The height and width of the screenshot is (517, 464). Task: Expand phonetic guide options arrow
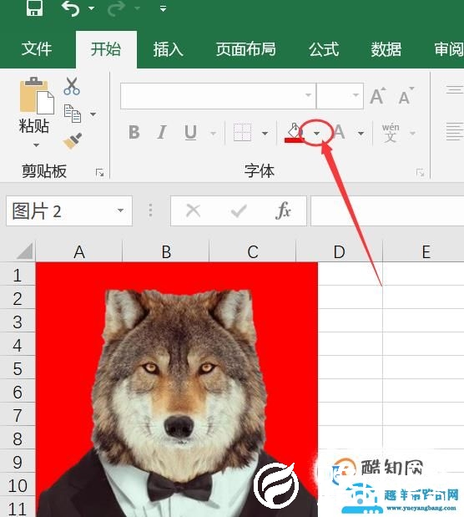pyautogui.click(x=412, y=133)
